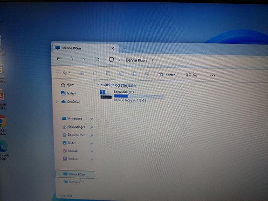Go back with the left arrow
268x201 pixels.
(58, 59)
